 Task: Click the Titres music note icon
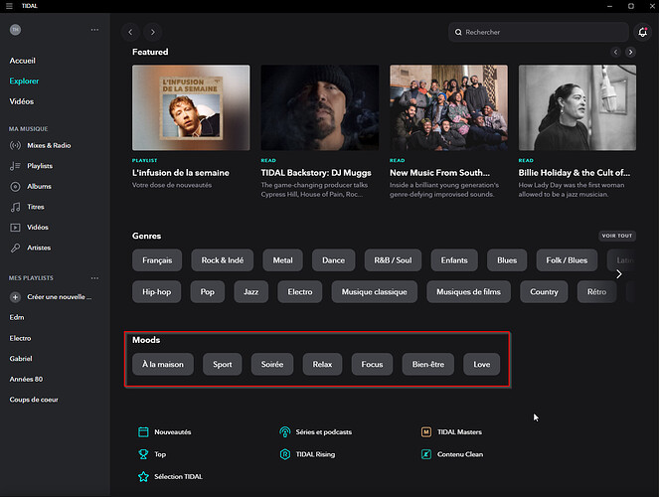click(x=15, y=207)
